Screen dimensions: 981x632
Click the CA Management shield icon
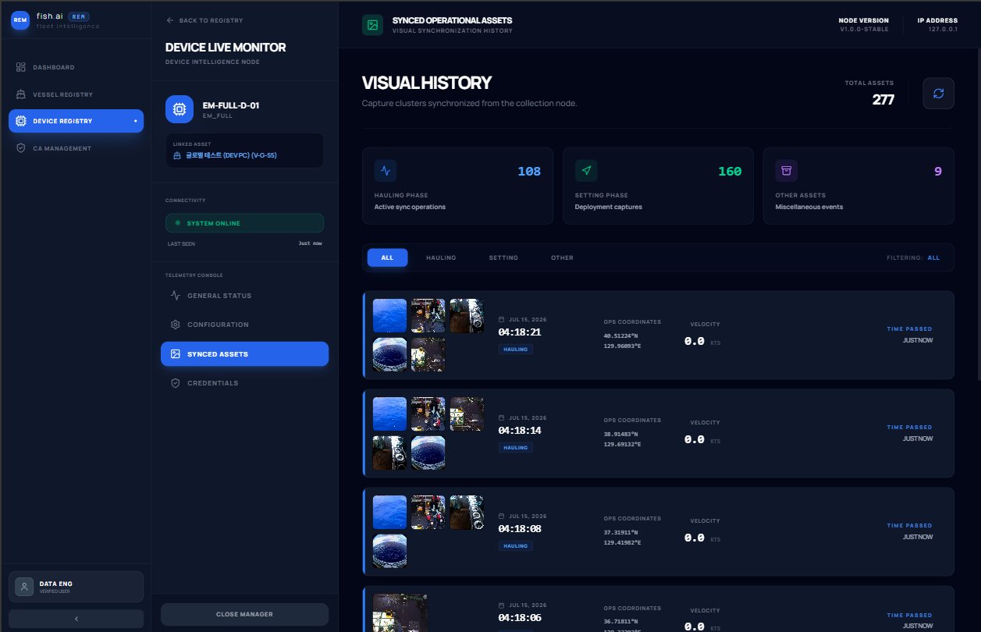[21, 148]
